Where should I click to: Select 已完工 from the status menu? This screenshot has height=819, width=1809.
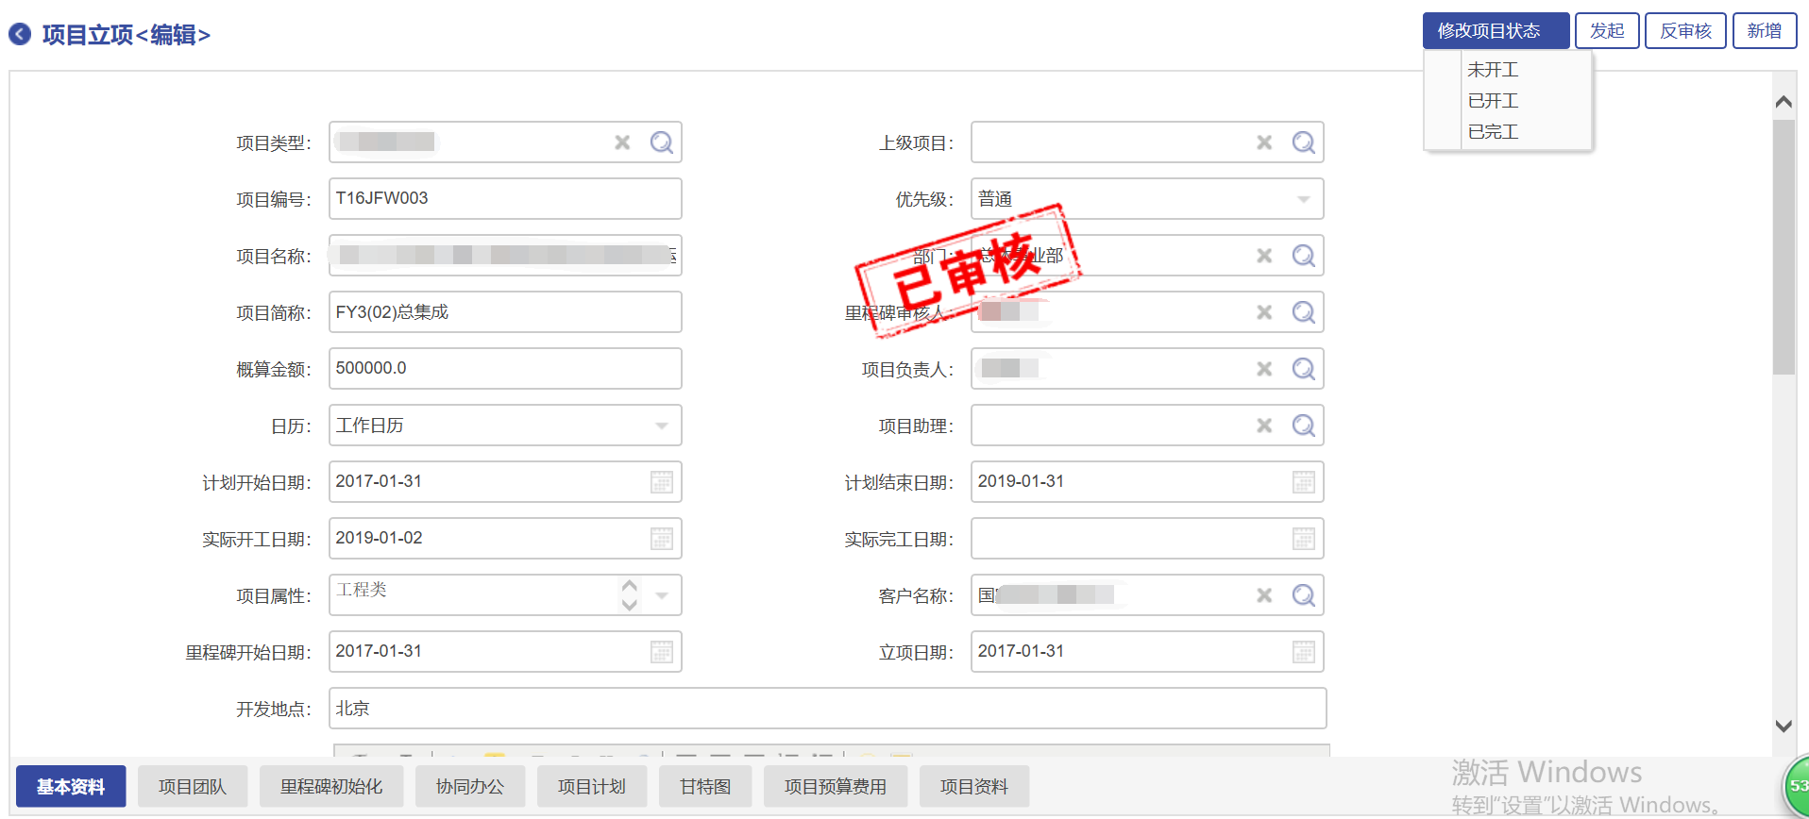(x=1493, y=132)
